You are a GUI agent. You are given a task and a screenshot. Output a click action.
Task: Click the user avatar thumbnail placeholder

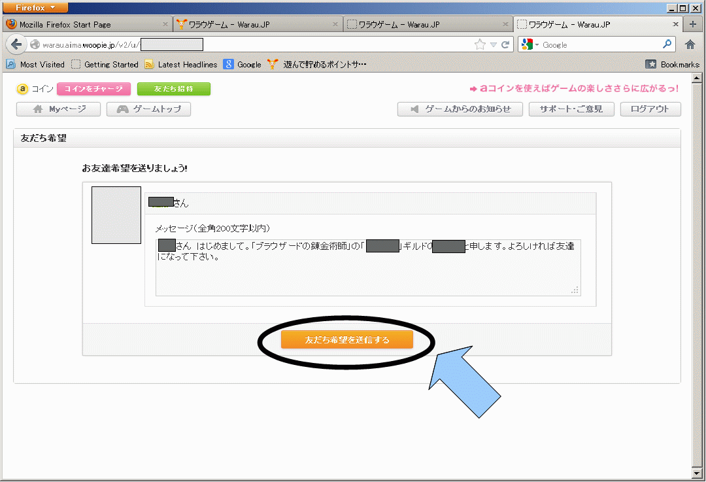[x=116, y=215]
